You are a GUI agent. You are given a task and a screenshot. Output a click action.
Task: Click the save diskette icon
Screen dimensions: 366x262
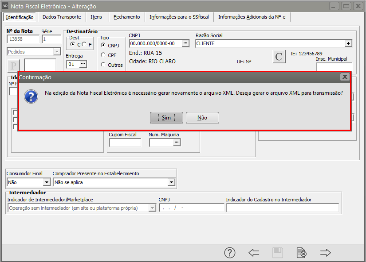pos(278,253)
